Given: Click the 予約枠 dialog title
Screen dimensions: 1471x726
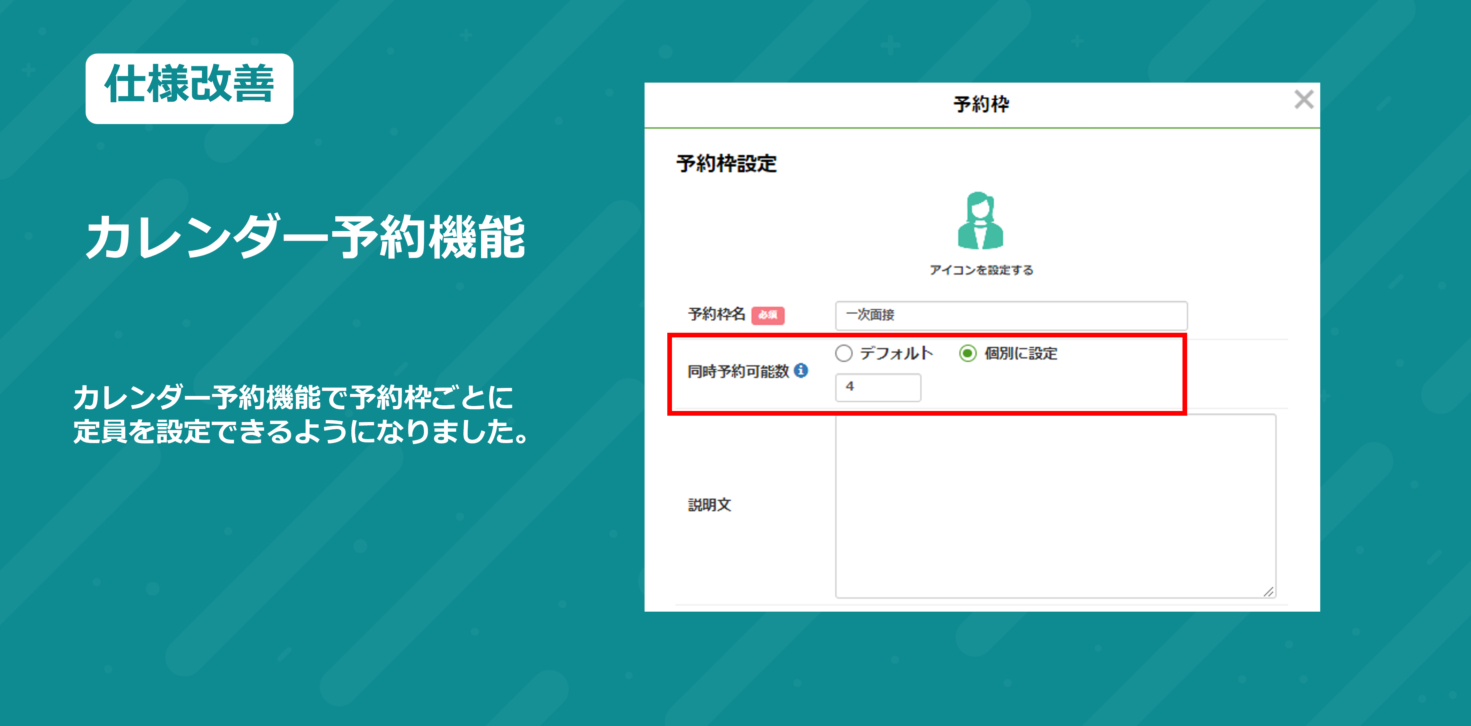Looking at the screenshot, I should (981, 105).
